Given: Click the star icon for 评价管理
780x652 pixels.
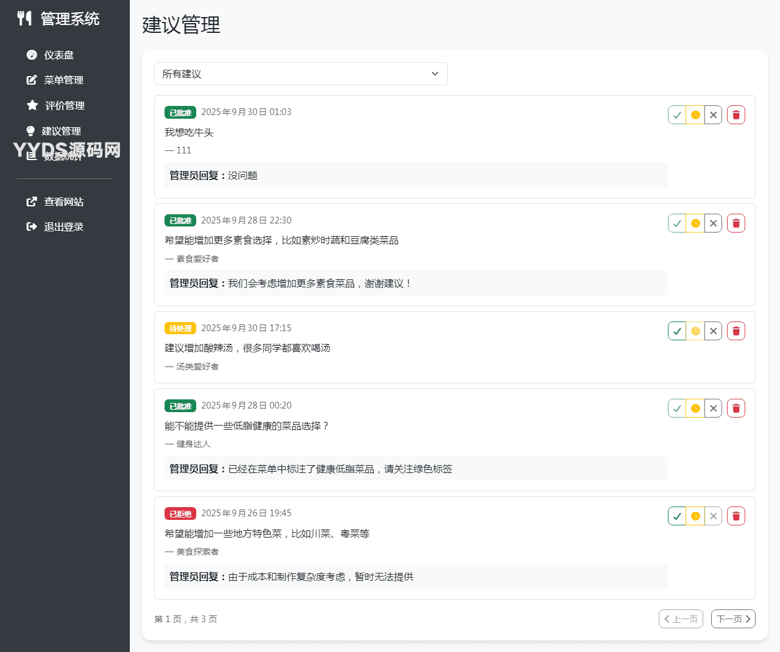Looking at the screenshot, I should (x=31, y=105).
